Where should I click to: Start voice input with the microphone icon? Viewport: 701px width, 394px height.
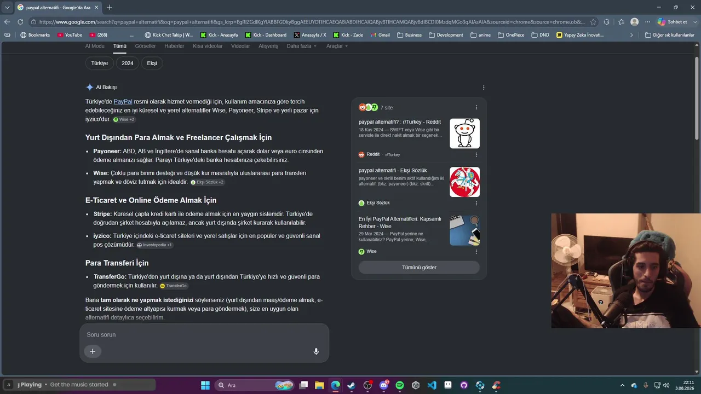[x=316, y=351]
